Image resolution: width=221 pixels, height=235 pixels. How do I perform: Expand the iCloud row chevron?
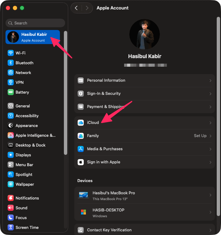[210, 123]
